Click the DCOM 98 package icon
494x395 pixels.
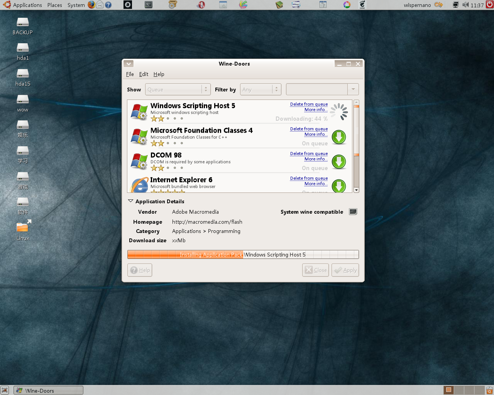point(139,161)
